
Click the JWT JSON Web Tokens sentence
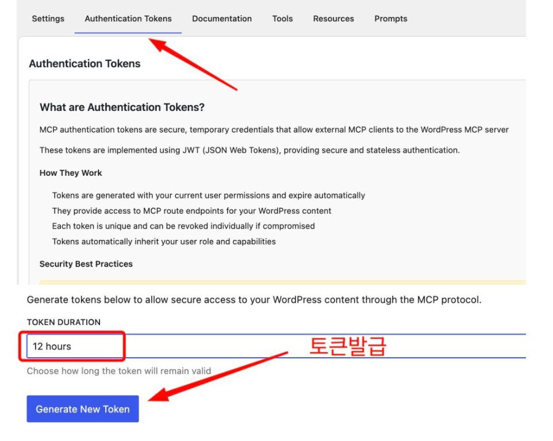pos(249,150)
